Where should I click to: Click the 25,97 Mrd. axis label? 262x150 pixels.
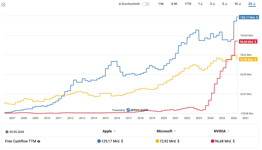(246, 94)
